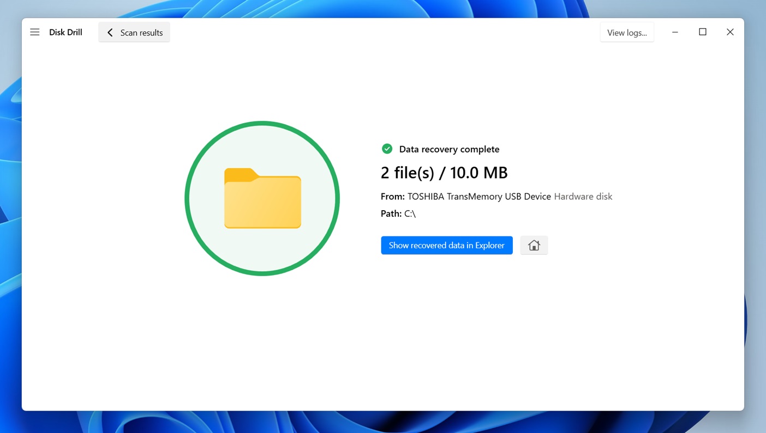Maximize the Disk Drill window
The height and width of the screenshot is (433, 766).
(x=703, y=32)
